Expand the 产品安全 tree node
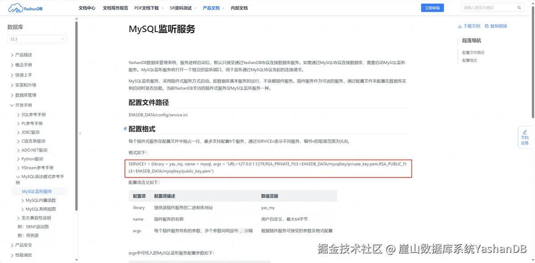The image size is (535, 263). coord(12,245)
